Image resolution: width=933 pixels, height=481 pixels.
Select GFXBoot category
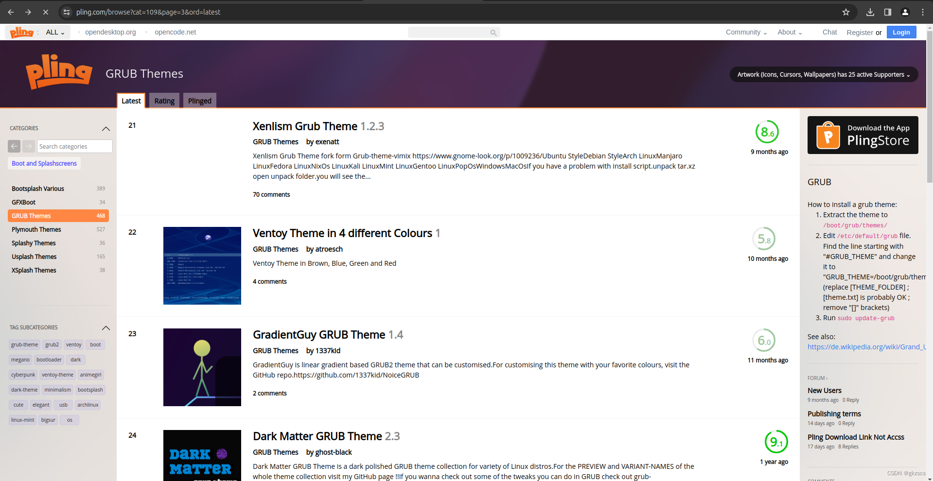point(58,202)
